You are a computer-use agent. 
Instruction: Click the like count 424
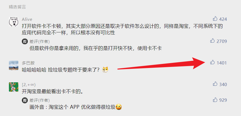click(x=223, y=19)
